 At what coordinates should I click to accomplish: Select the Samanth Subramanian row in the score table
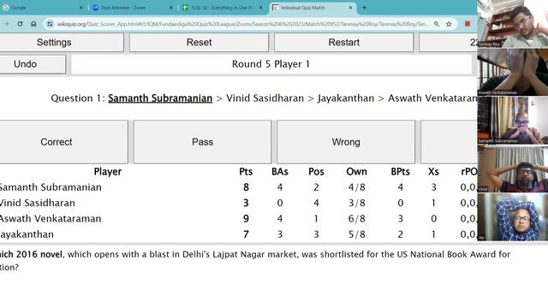[239, 187]
